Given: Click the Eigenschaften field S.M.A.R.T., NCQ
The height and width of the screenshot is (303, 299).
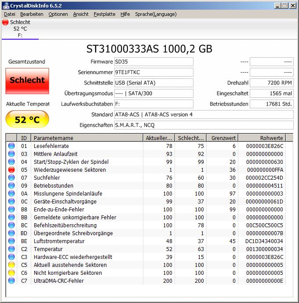Looking at the screenshot, I should pos(204,125).
